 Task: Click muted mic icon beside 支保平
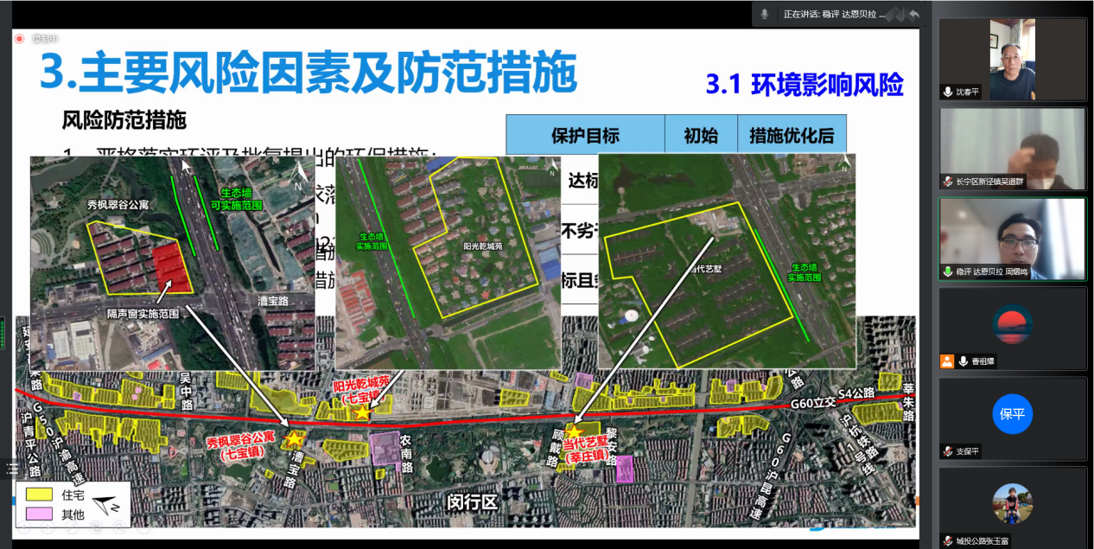tap(948, 451)
